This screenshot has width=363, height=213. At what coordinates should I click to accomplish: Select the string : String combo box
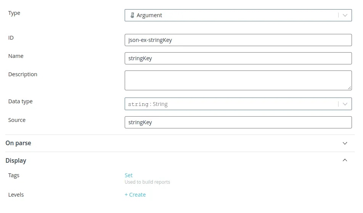[x=238, y=104]
